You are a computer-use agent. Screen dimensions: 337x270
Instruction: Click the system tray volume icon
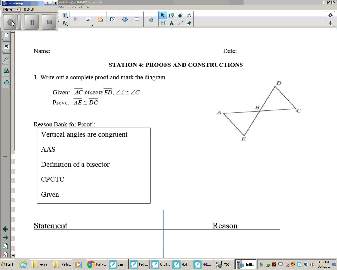(312, 264)
